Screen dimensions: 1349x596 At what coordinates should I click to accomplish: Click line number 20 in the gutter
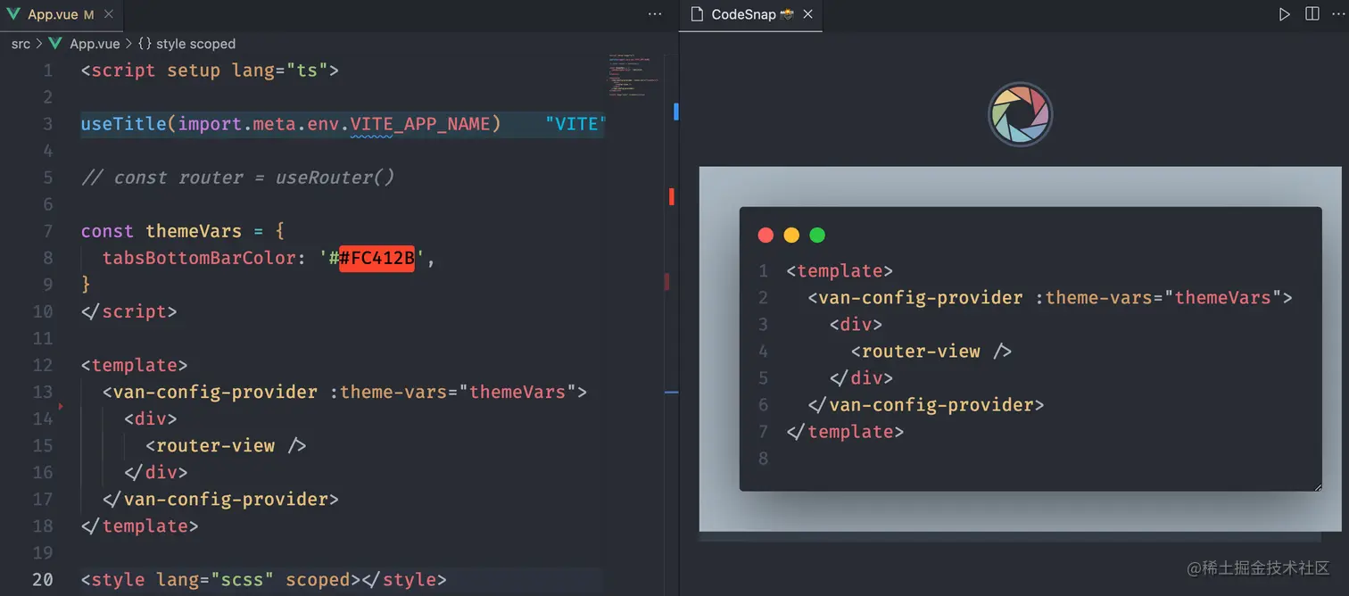(x=43, y=579)
